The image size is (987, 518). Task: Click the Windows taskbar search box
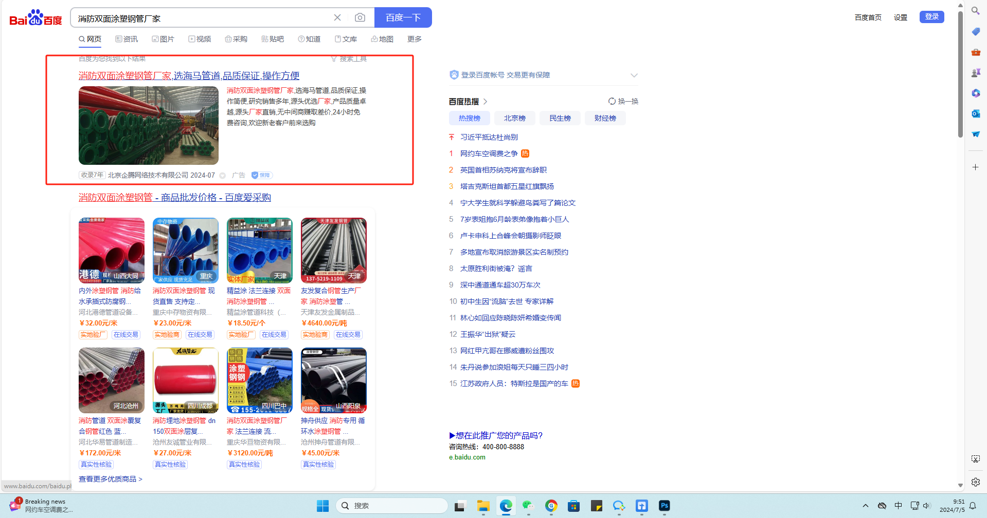pos(391,506)
